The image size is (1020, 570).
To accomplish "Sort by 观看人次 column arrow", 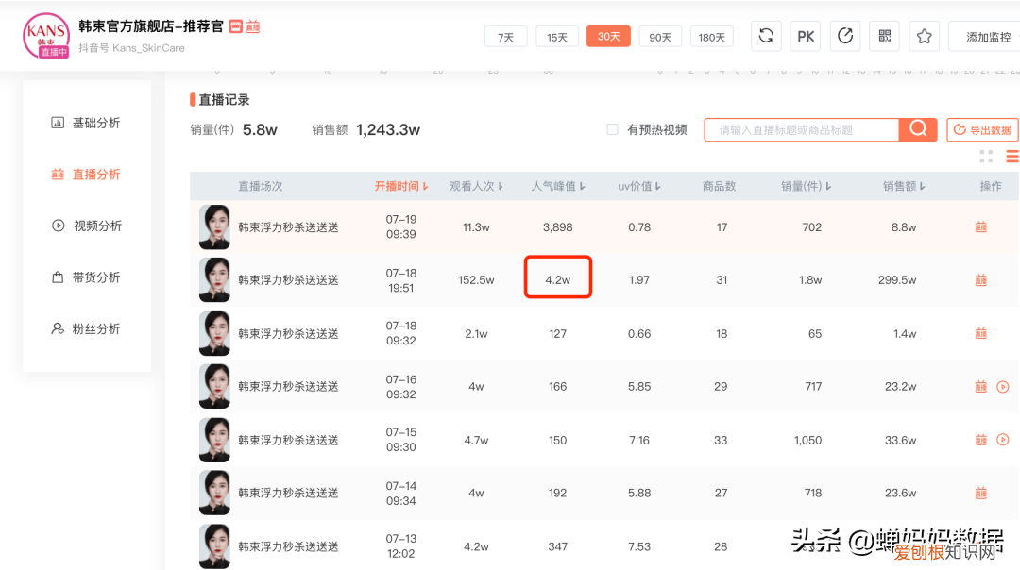I will [501, 186].
